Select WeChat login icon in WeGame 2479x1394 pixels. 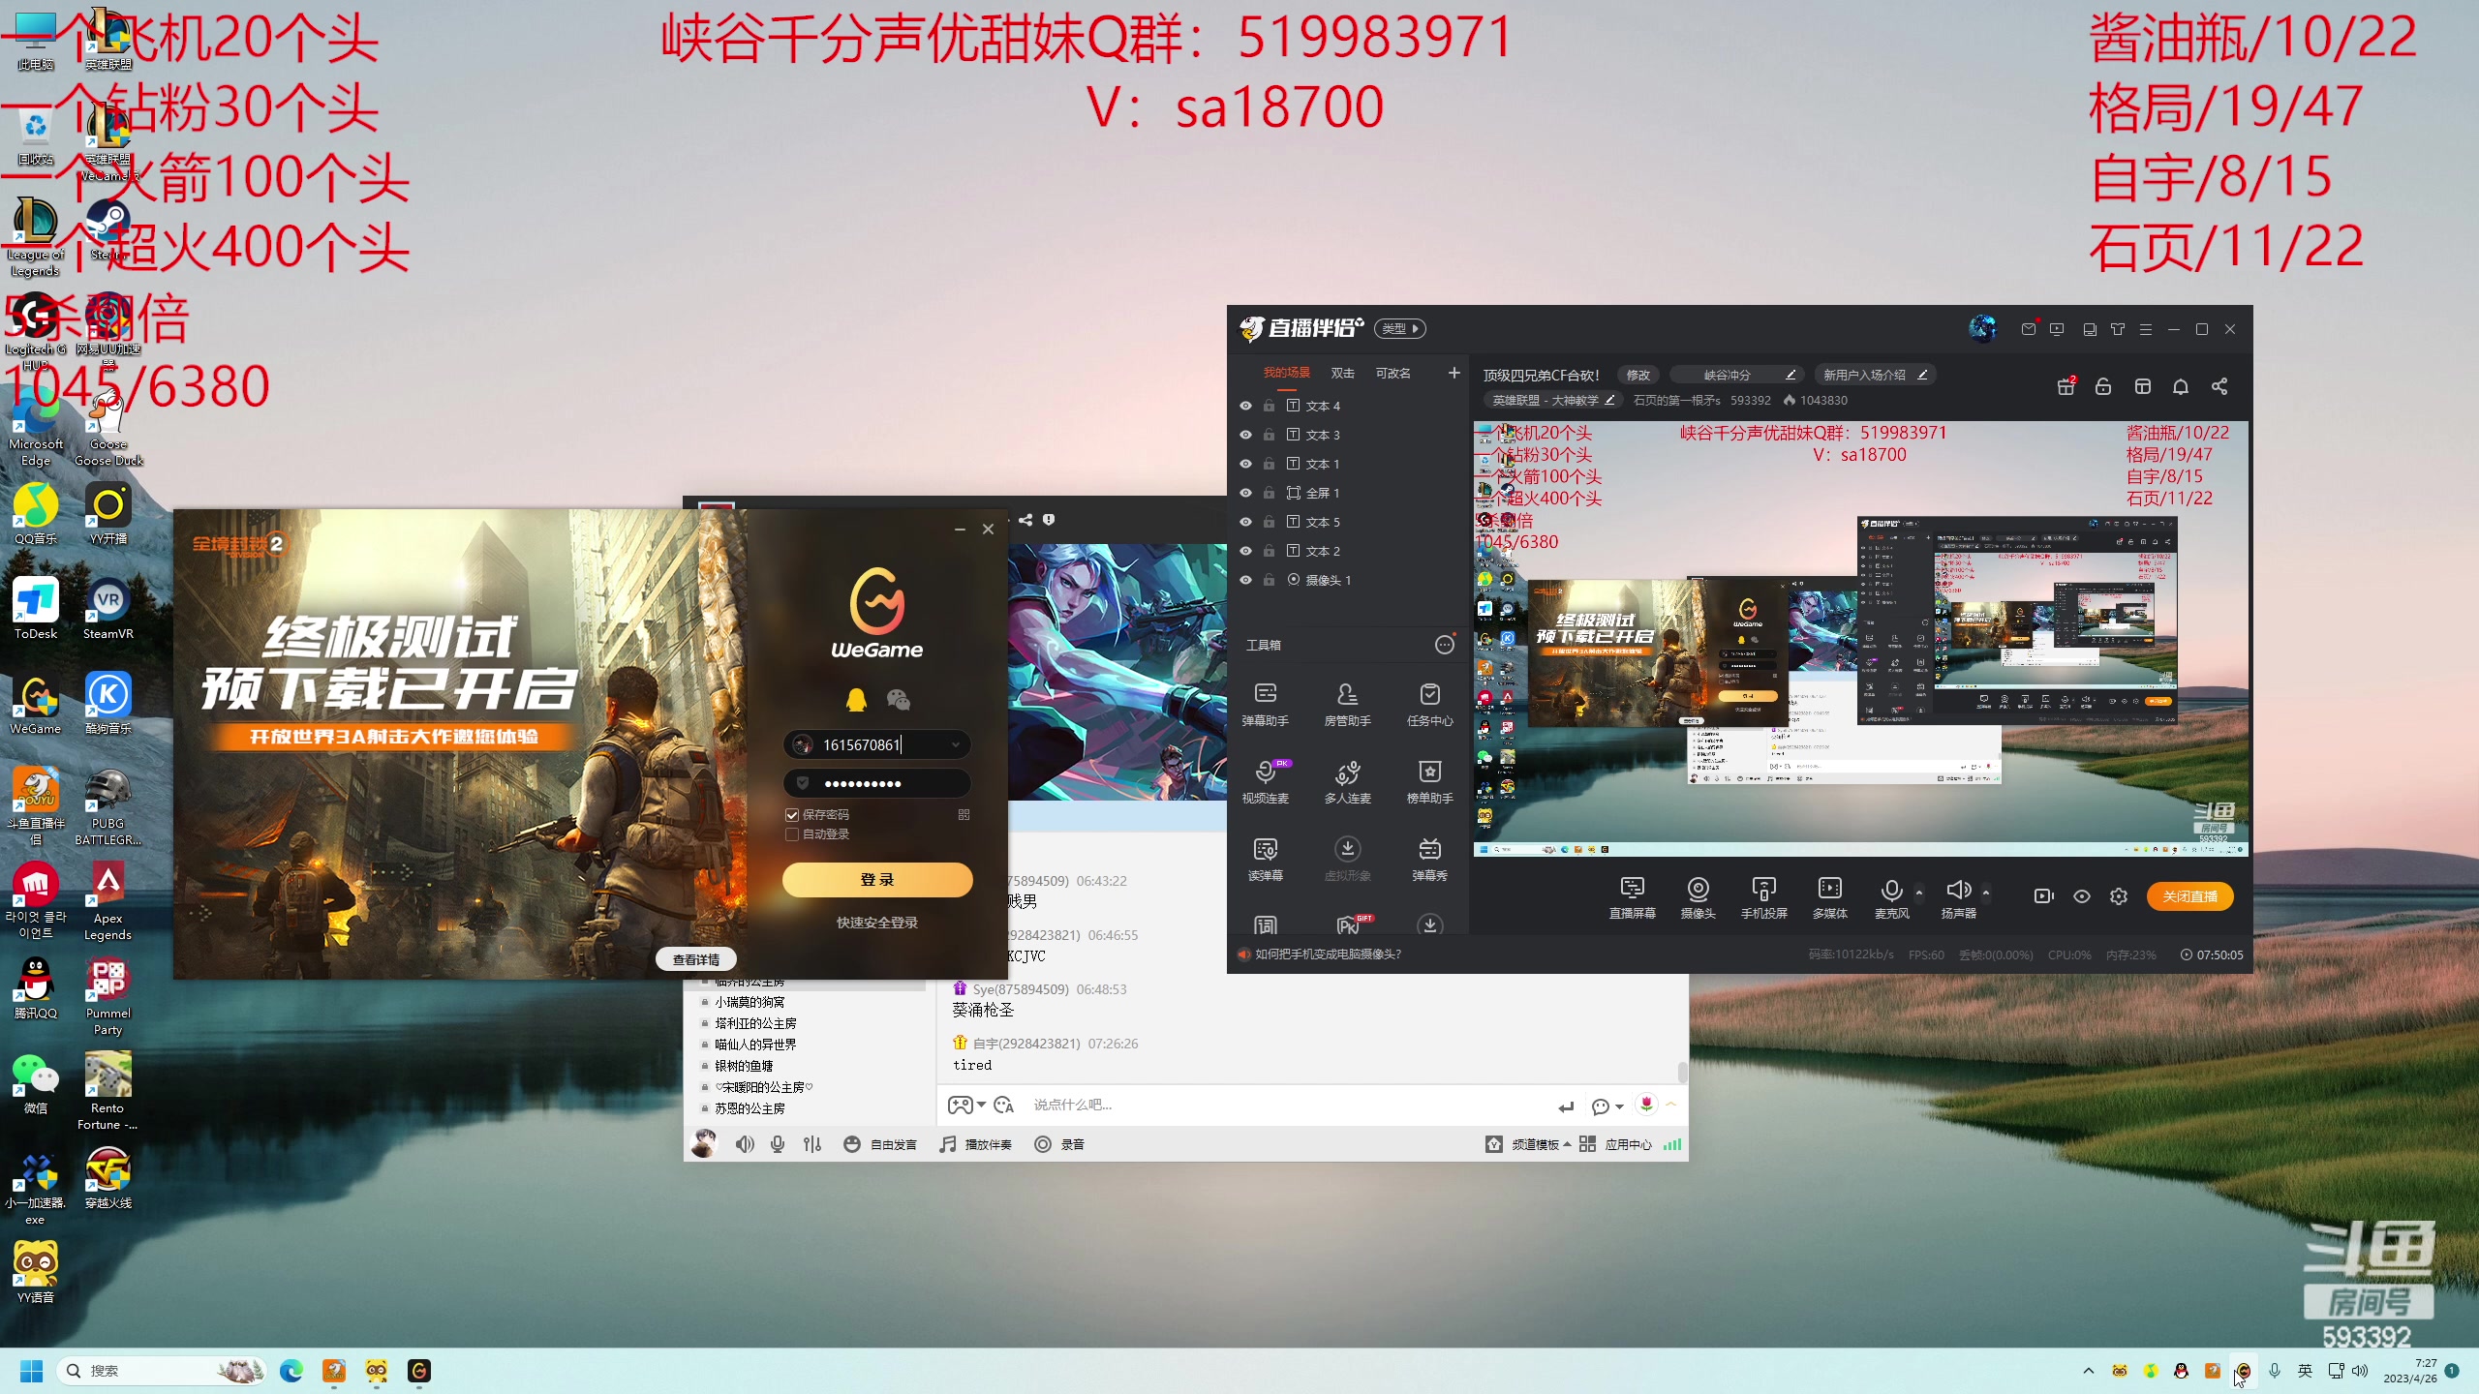coord(898,699)
